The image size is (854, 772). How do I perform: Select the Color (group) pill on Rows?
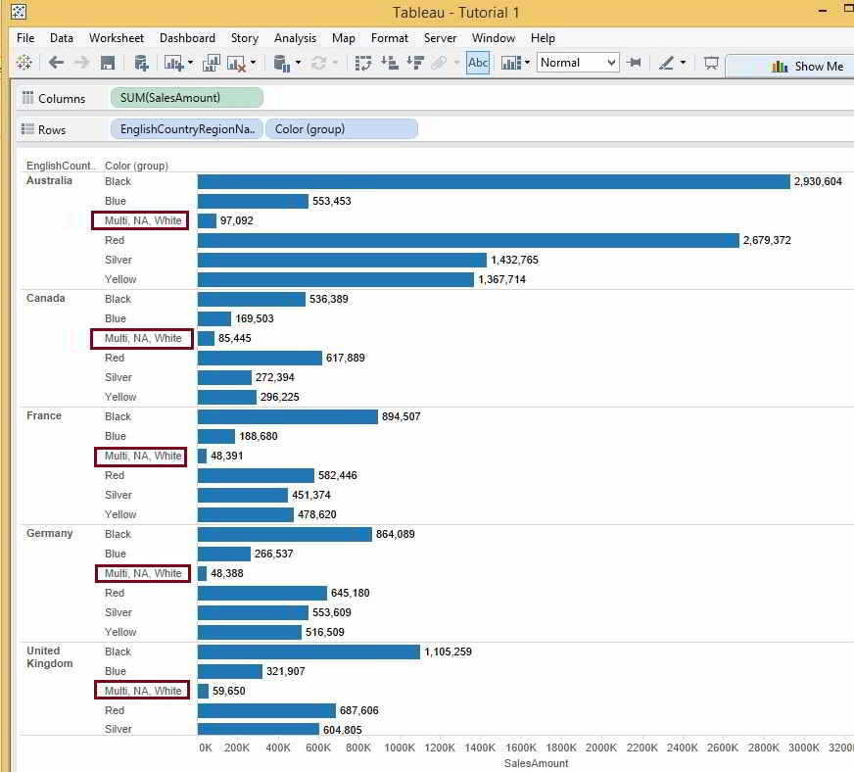[342, 128]
